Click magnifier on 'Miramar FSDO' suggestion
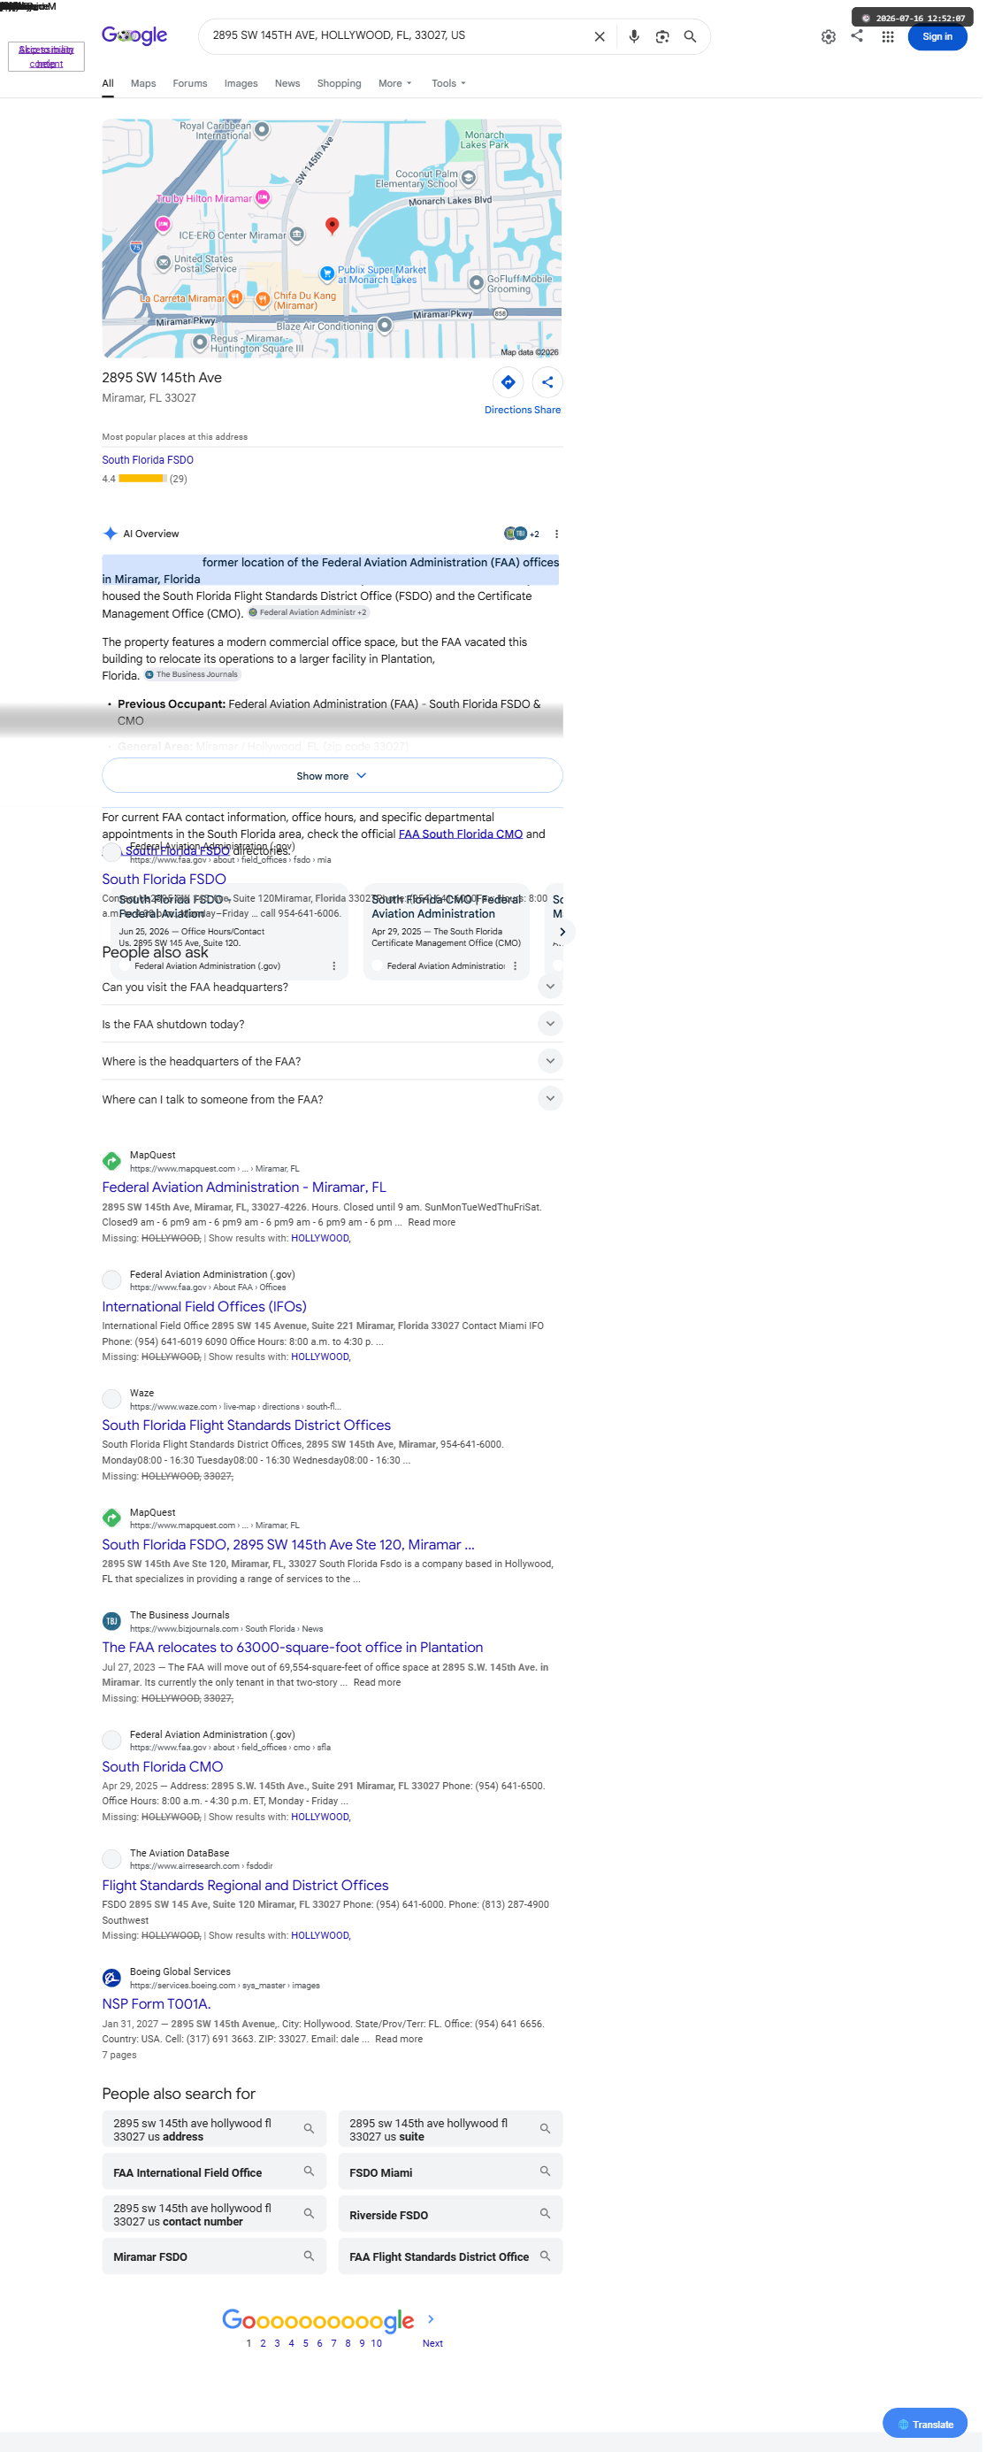The image size is (994, 2452). [310, 2255]
